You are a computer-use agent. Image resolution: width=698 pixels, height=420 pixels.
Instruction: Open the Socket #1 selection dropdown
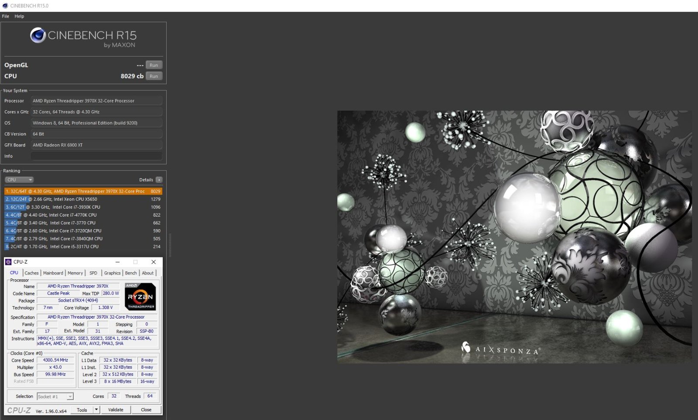point(55,396)
